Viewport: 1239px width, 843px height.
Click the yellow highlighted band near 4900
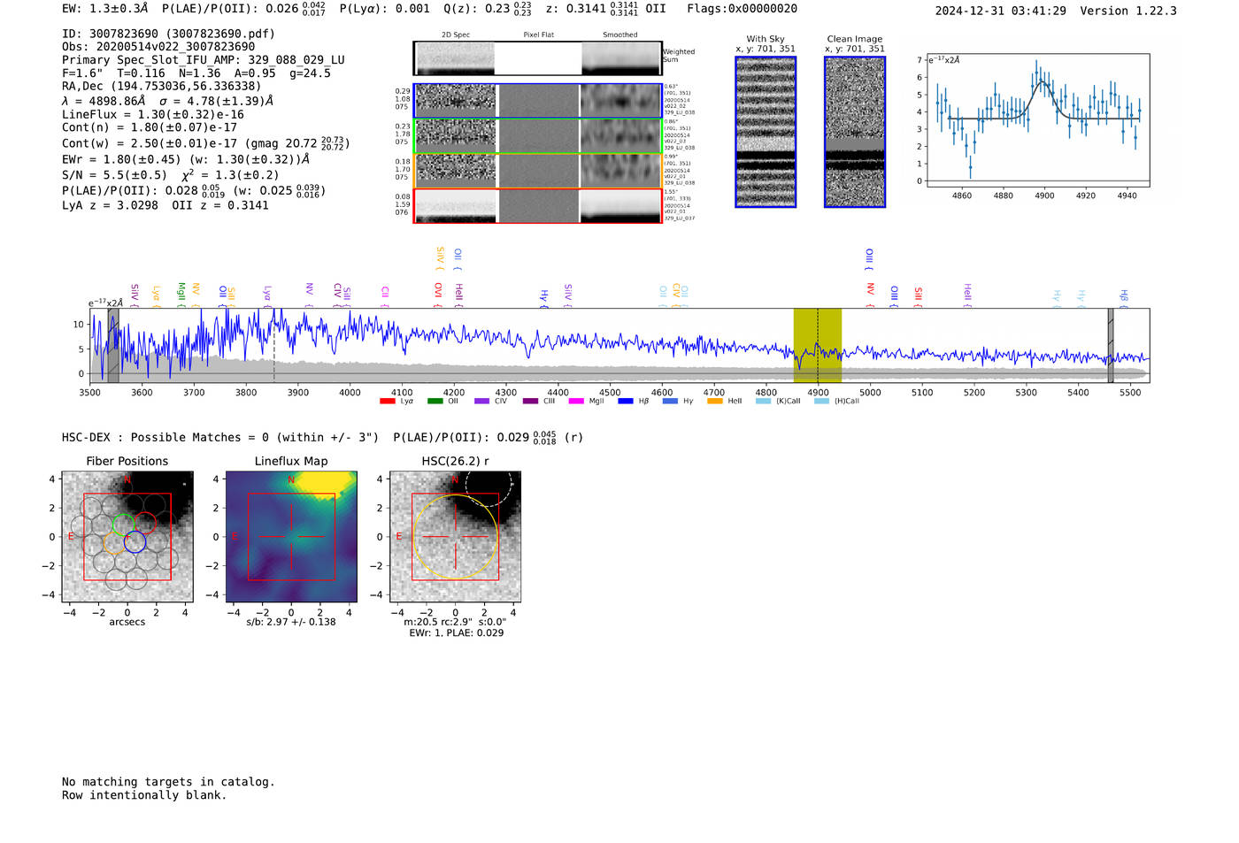pyautogui.click(x=817, y=345)
